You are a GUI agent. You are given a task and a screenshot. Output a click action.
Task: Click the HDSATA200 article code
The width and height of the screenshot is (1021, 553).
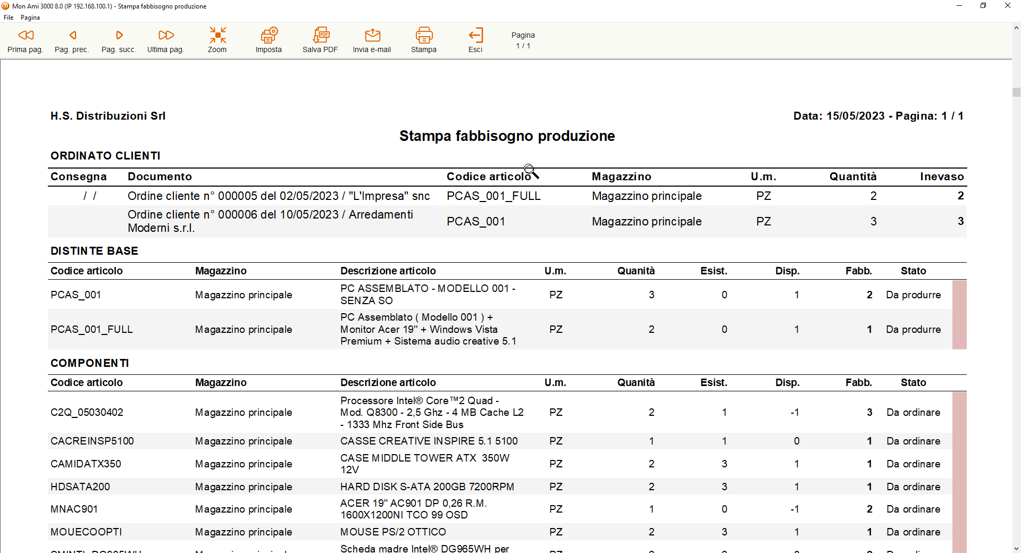point(80,487)
